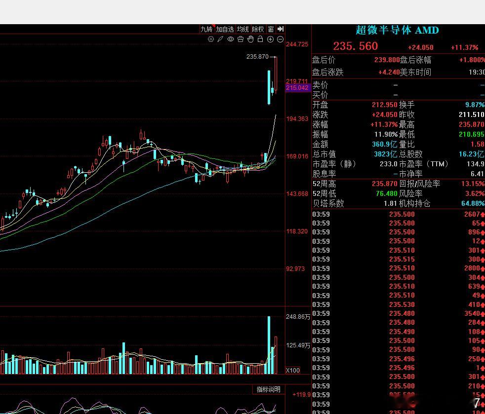Click the purple 215.042 price axis tag

pyautogui.click(x=297, y=88)
